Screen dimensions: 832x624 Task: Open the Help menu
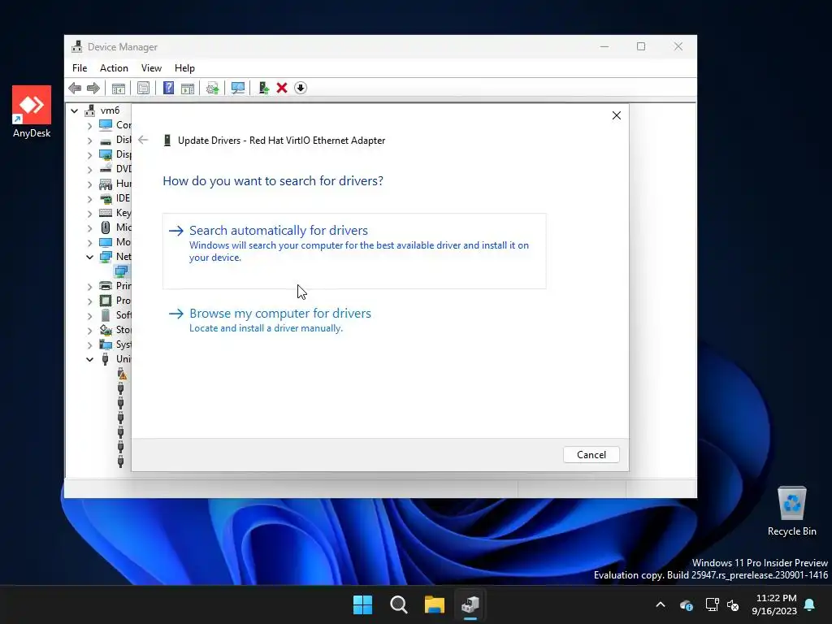pos(184,68)
